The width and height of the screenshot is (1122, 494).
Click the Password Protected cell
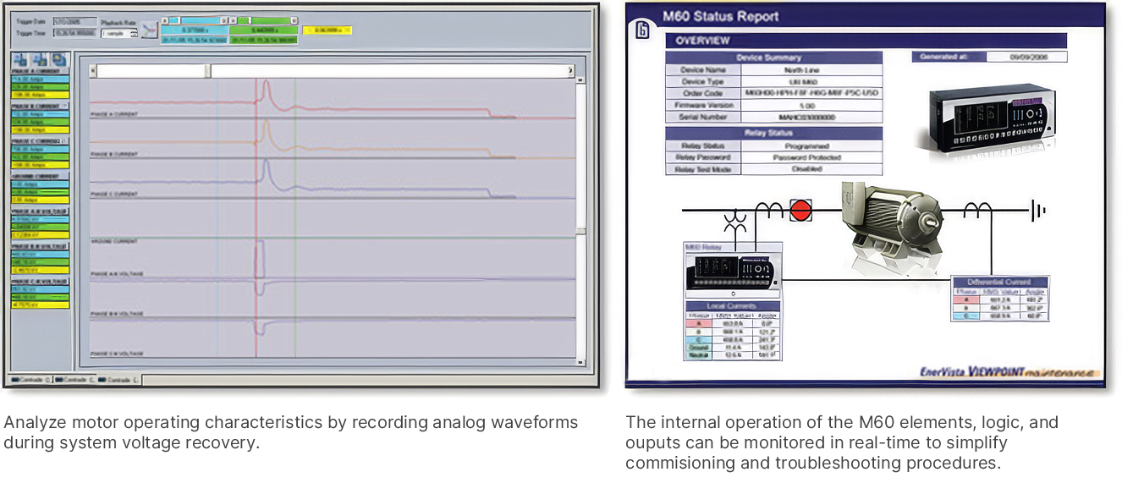point(812,157)
